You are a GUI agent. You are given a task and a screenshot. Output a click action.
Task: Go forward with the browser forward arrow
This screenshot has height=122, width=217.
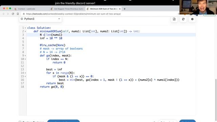tap(8, 14)
